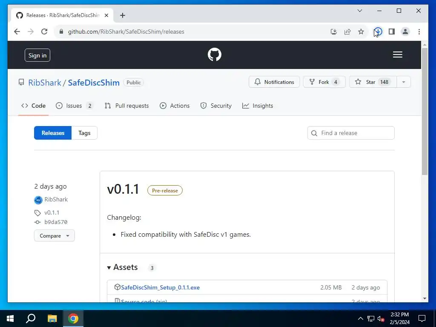Click the browser address bar URL
Viewport: 436px width, 327px height.
click(126, 32)
